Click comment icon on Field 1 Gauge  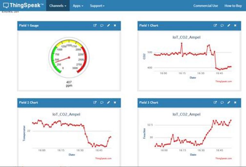click(102, 26)
